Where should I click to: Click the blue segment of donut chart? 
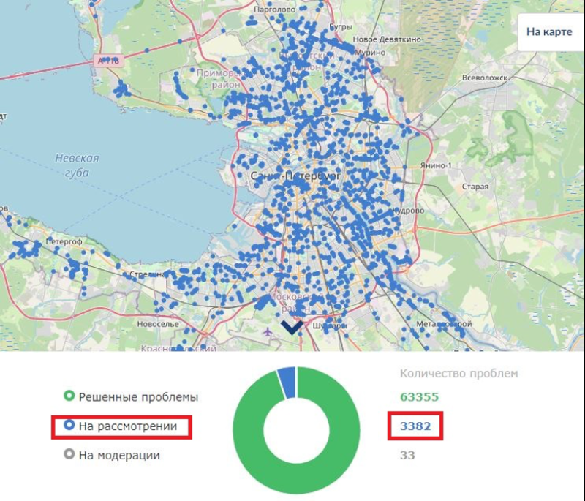click(x=287, y=382)
